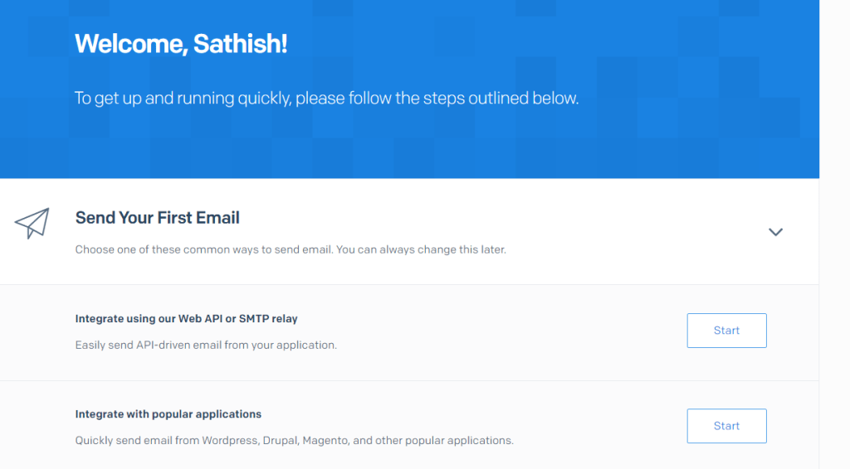Image resolution: width=850 pixels, height=469 pixels.
Task: Click the word Drupal in the applications description
Action: (280, 440)
